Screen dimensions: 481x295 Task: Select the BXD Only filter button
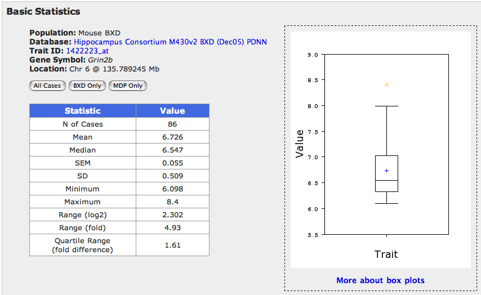87,86
